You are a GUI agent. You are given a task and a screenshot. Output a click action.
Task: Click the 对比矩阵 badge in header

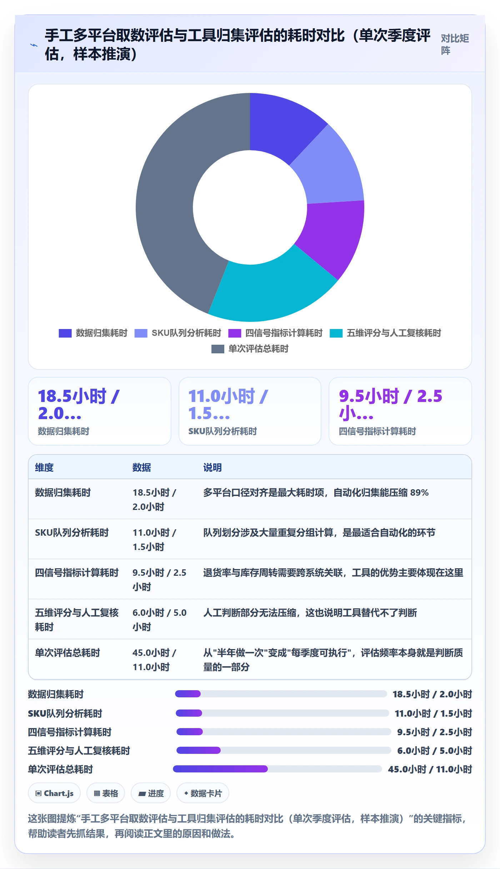coord(455,44)
